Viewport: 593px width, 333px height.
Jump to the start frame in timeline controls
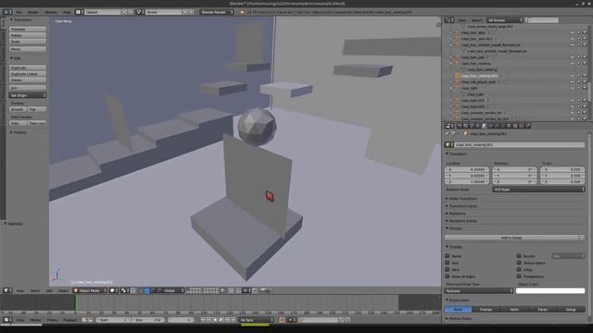click(203, 320)
